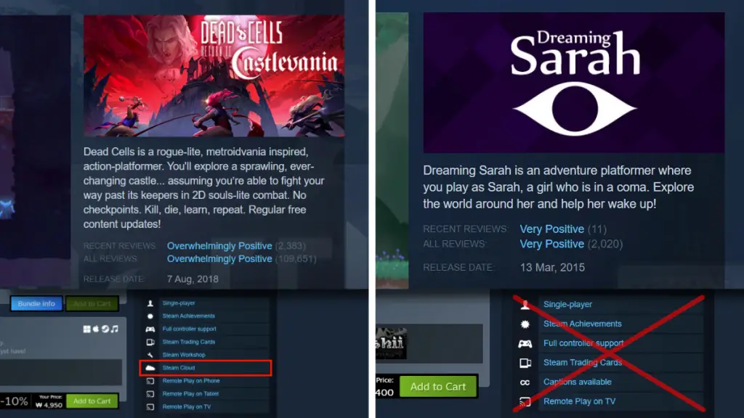744x418 pixels.
Task: Open the Steam Trading Cards link for Dead Cells
Action: pos(188,342)
